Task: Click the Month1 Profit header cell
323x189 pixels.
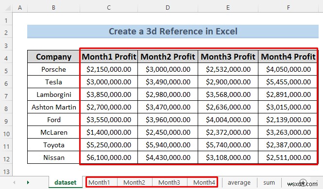Action: (x=109, y=57)
